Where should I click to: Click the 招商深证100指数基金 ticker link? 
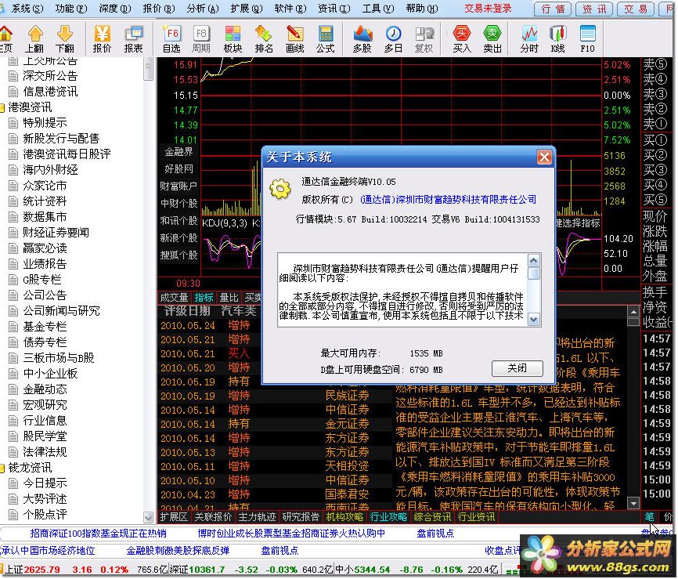point(98,534)
